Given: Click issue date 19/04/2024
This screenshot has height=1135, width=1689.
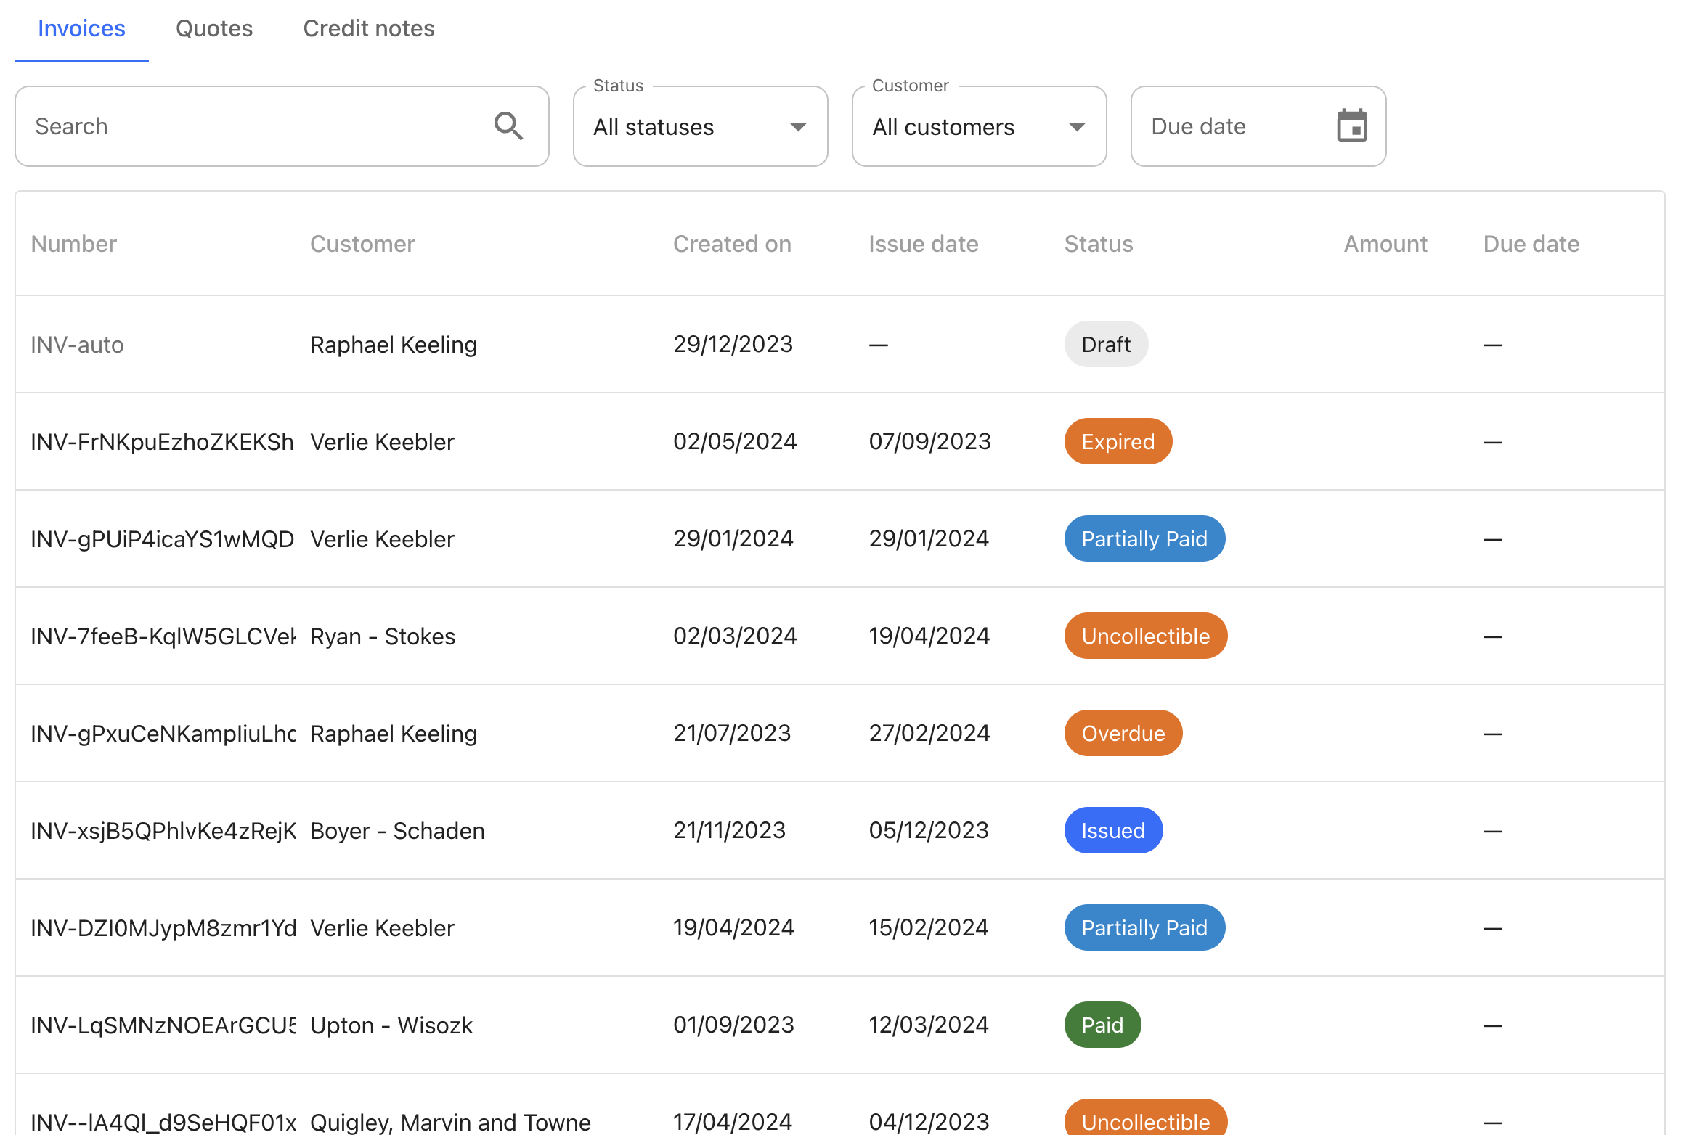Looking at the screenshot, I should pyautogui.click(x=929, y=636).
